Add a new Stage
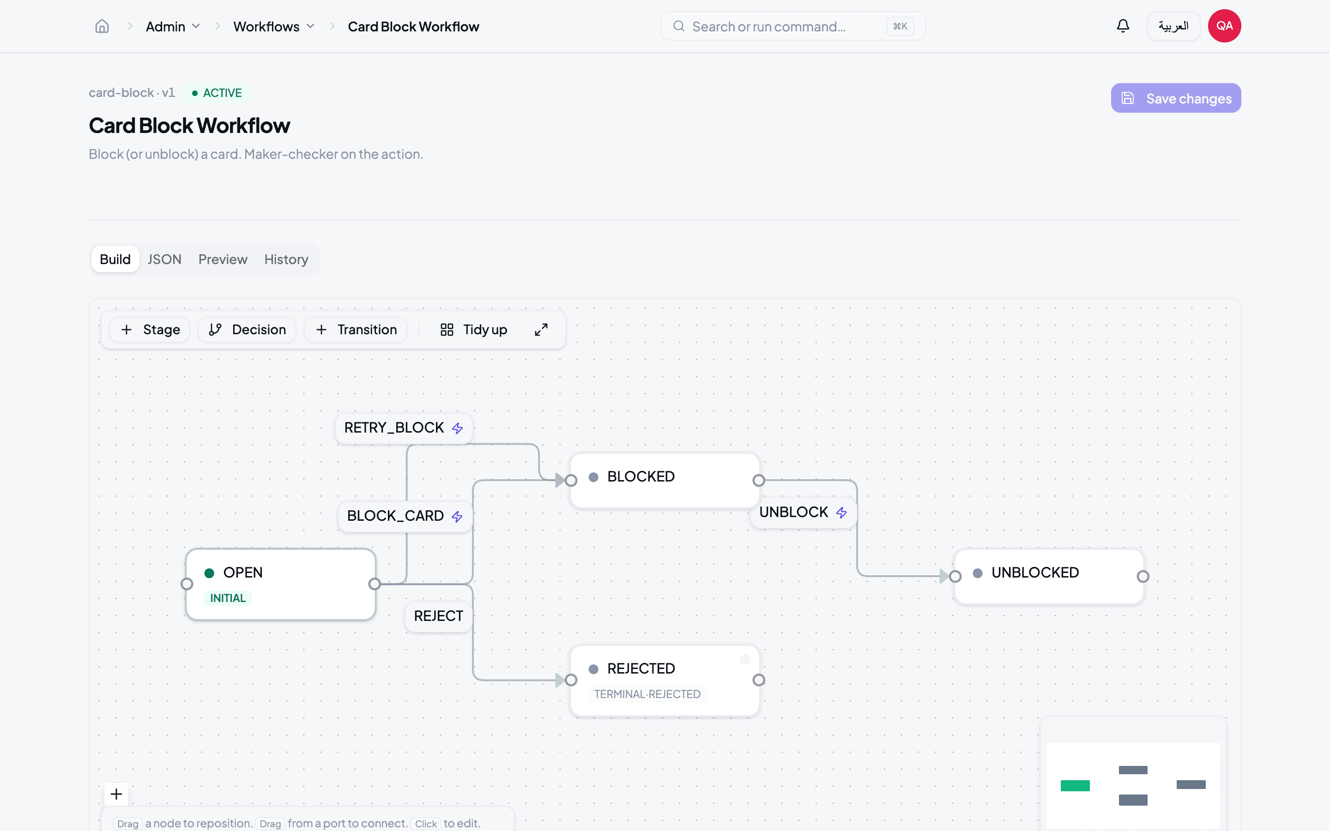The width and height of the screenshot is (1330, 831). (x=150, y=330)
